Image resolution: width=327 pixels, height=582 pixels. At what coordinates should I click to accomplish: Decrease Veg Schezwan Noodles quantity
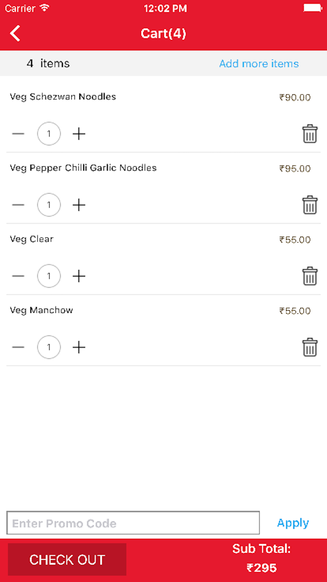[x=18, y=134]
